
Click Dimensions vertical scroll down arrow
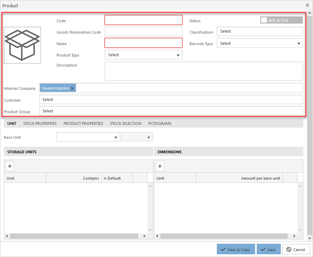pyautogui.click(x=300, y=230)
